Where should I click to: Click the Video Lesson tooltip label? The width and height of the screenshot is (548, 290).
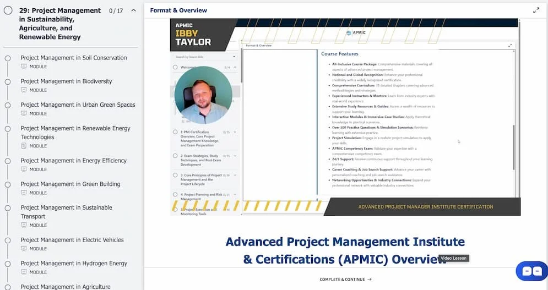point(453,258)
